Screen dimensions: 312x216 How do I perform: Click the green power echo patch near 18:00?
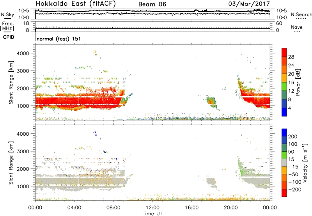coord(211,101)
